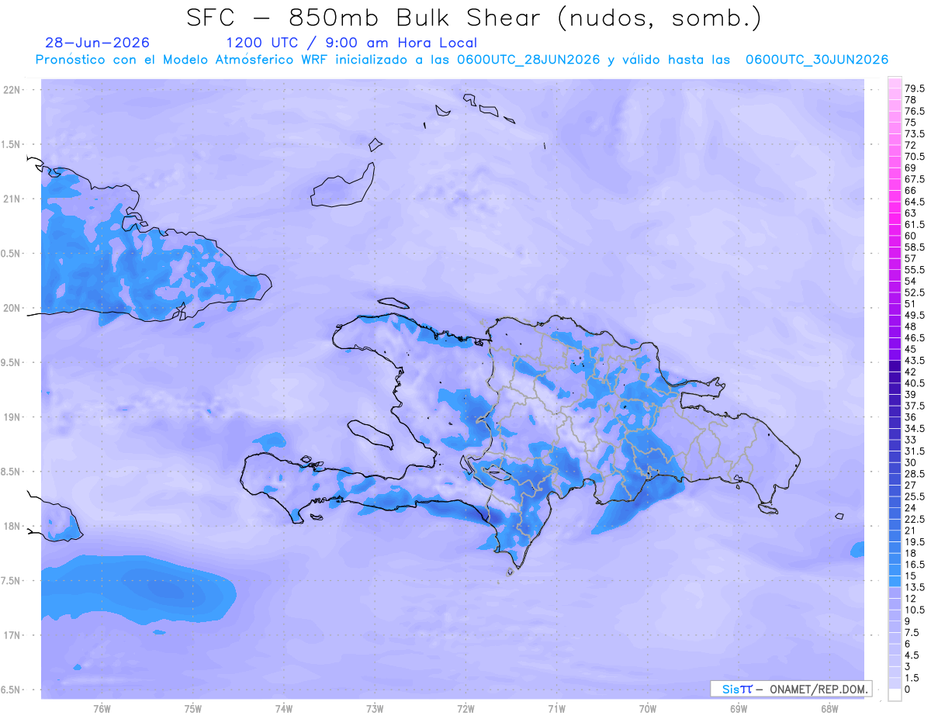Click the time label '1200 UTC / 9:00 am Hora Local'
This screenshot has height=719, width=931.
click(351, 43)
